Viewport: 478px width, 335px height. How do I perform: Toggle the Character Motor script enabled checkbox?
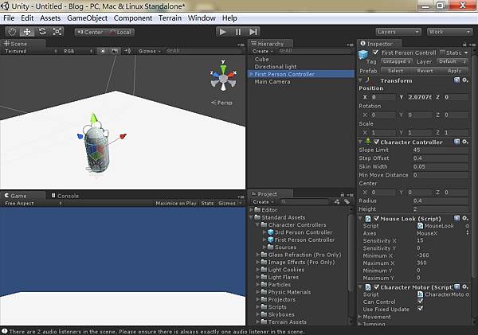tap(377, 287)
